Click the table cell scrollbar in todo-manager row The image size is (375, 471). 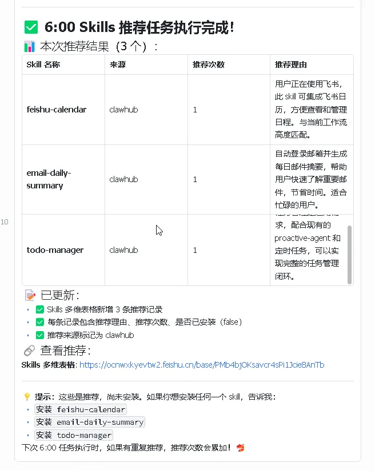[x=349, y=255]
